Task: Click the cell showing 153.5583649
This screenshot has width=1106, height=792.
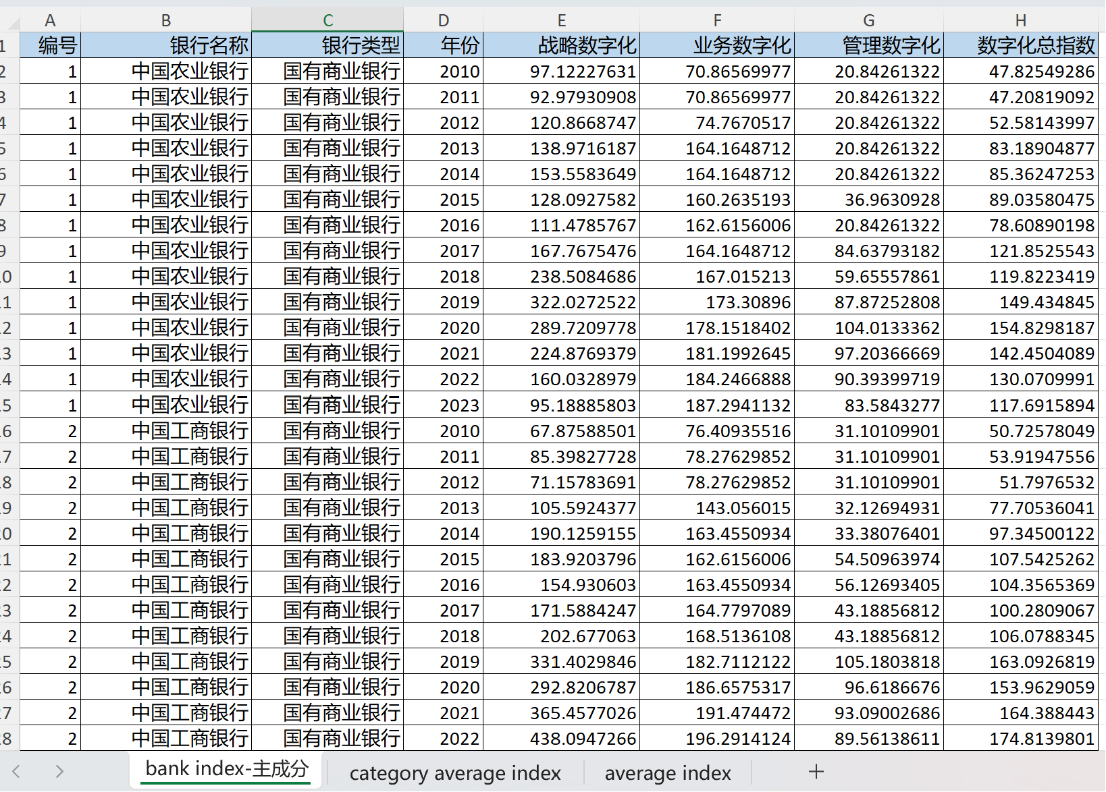Action: coord(562,173)
